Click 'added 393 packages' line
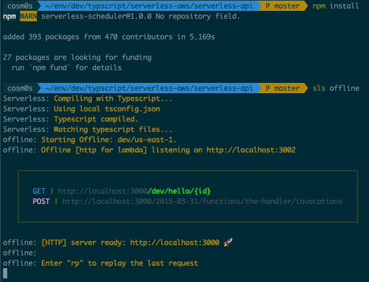Viewport: 369px width, 282px height. (108, 37)
